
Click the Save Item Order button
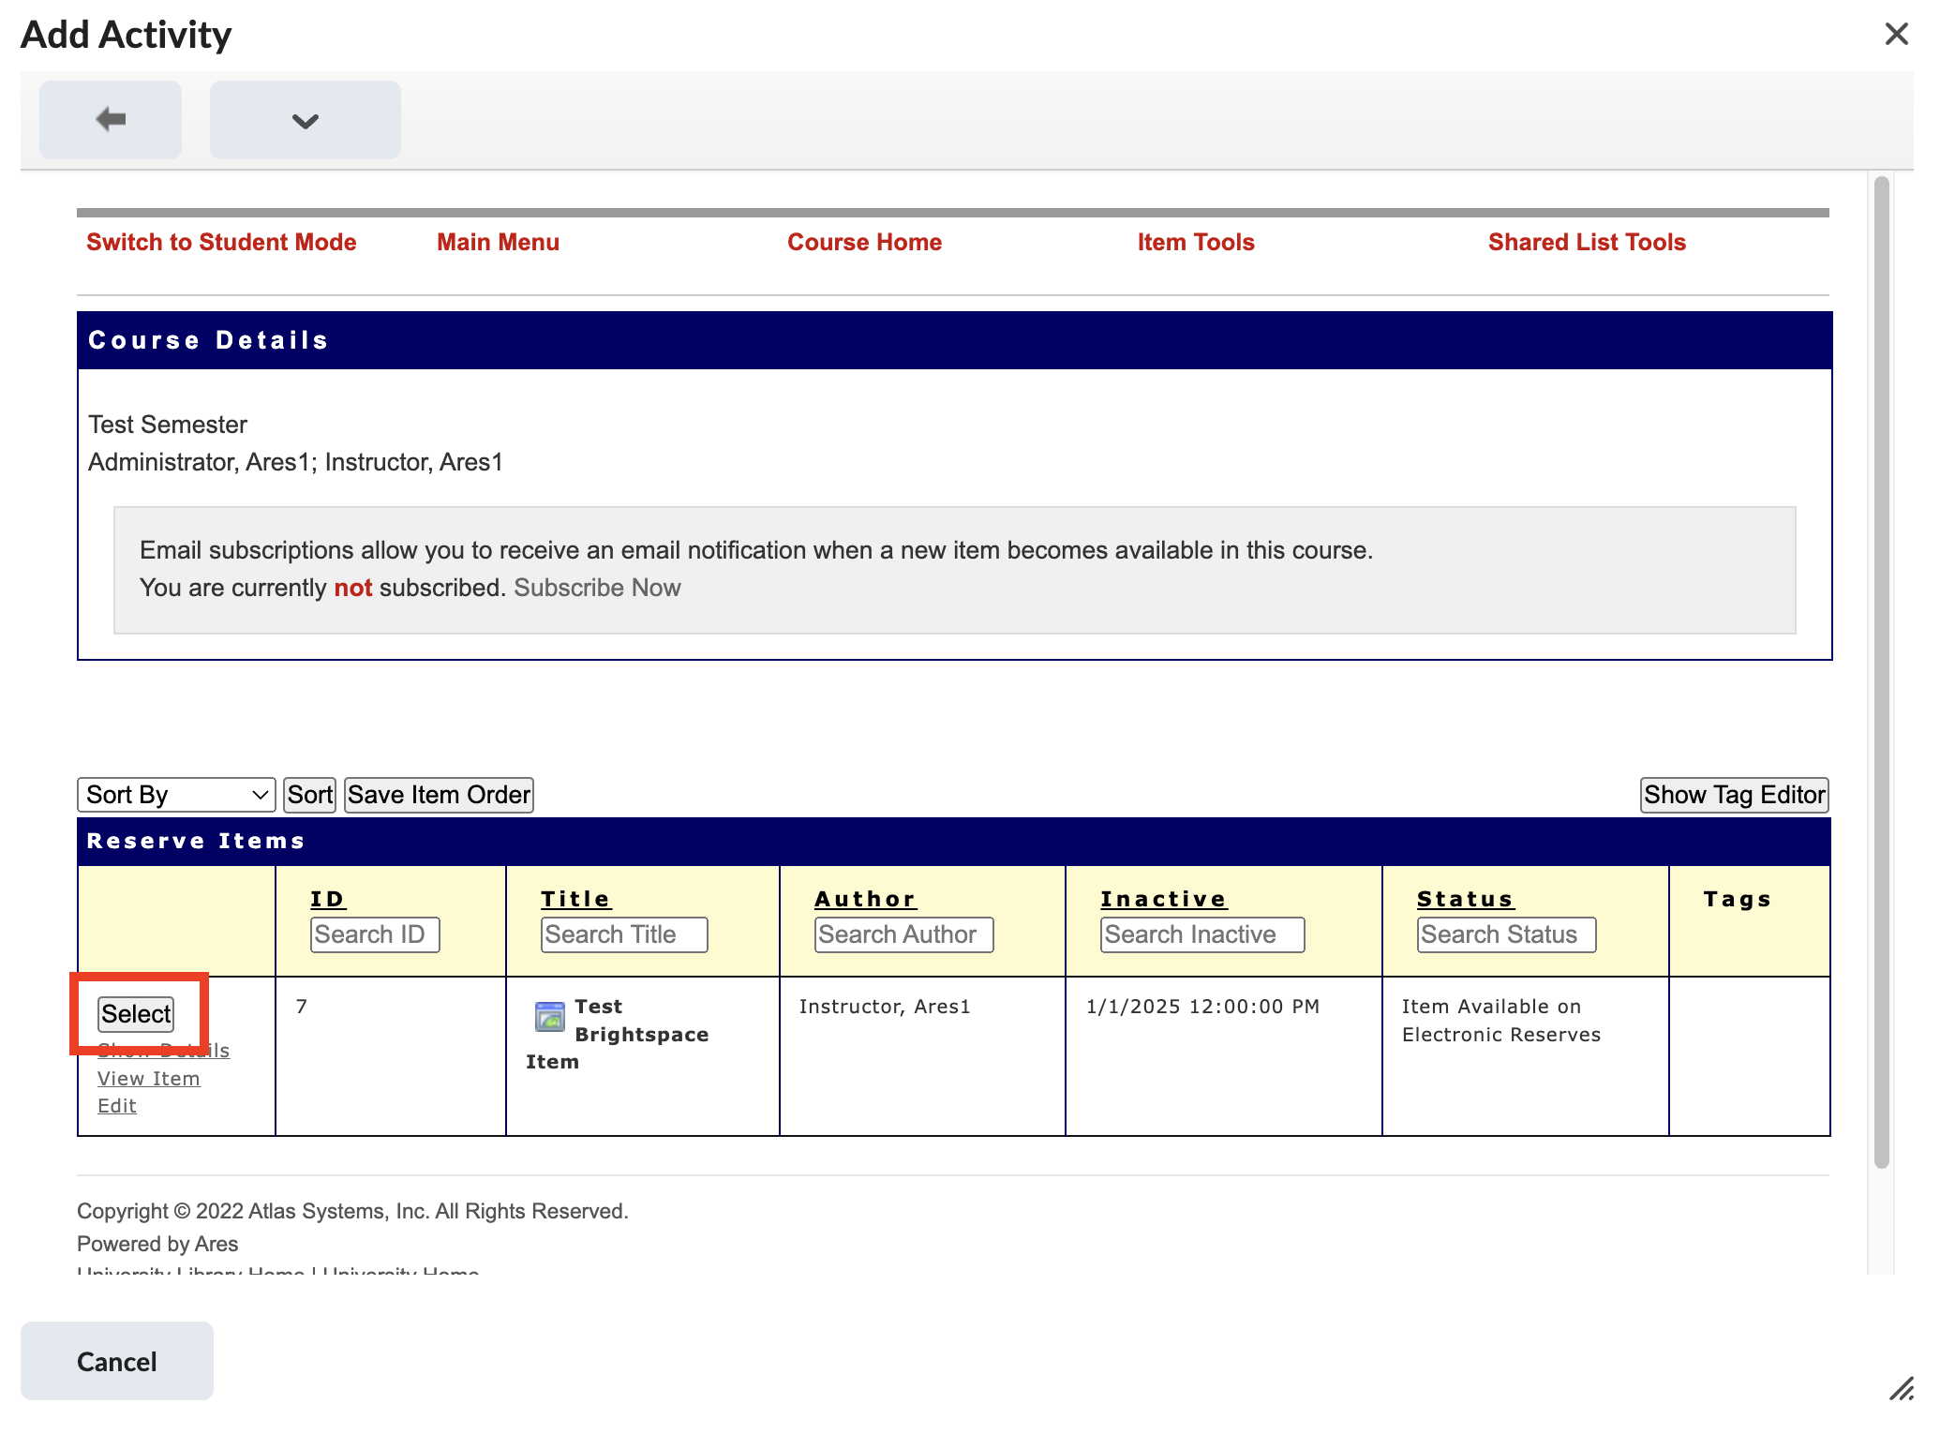pos(439,795)
